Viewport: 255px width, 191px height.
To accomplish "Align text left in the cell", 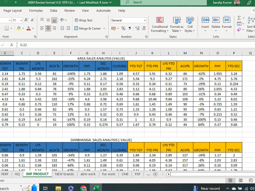I will 42,29.
